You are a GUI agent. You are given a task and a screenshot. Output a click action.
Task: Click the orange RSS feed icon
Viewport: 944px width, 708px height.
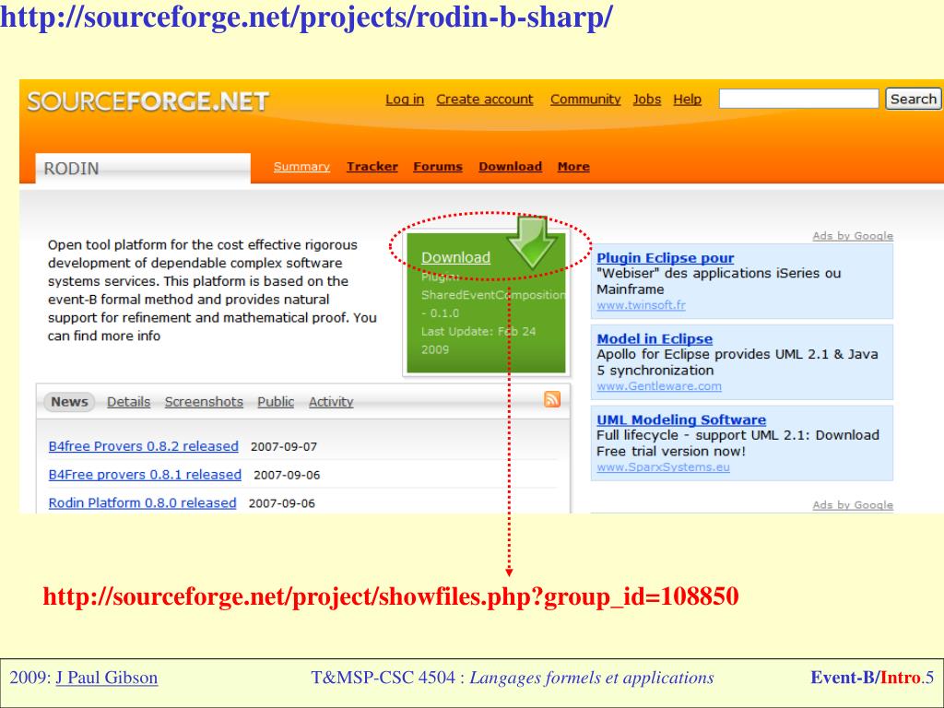(x=552, y=399)
